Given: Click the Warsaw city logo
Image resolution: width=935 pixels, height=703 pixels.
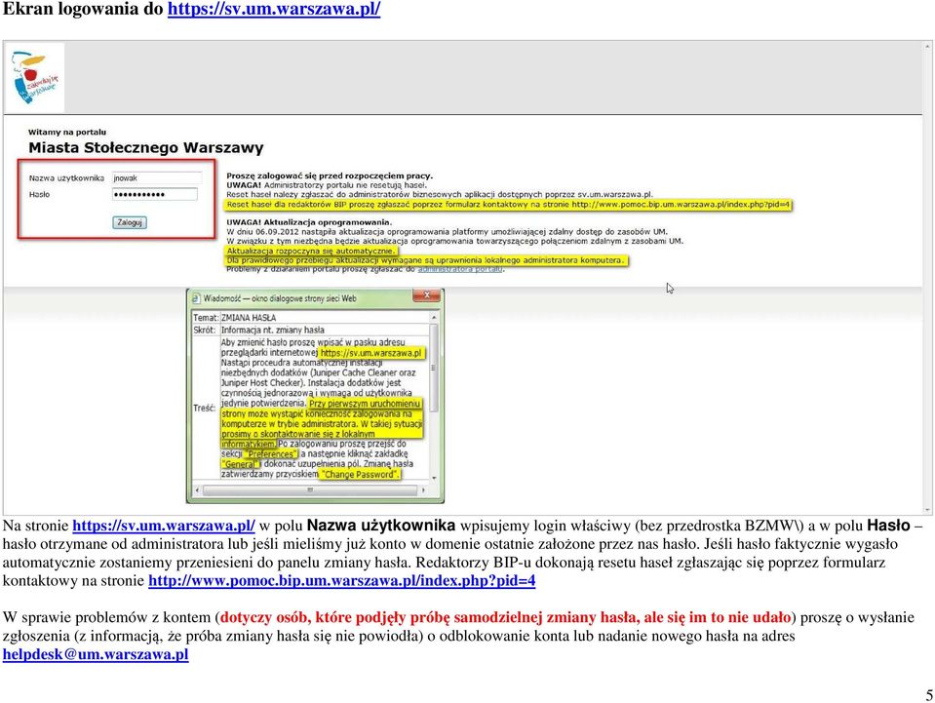Looking at the screenshot, I should [x=35, y=77].
